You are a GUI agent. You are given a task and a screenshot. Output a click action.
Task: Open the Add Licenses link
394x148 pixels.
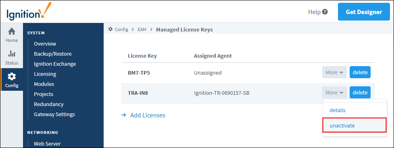[148, 115]
